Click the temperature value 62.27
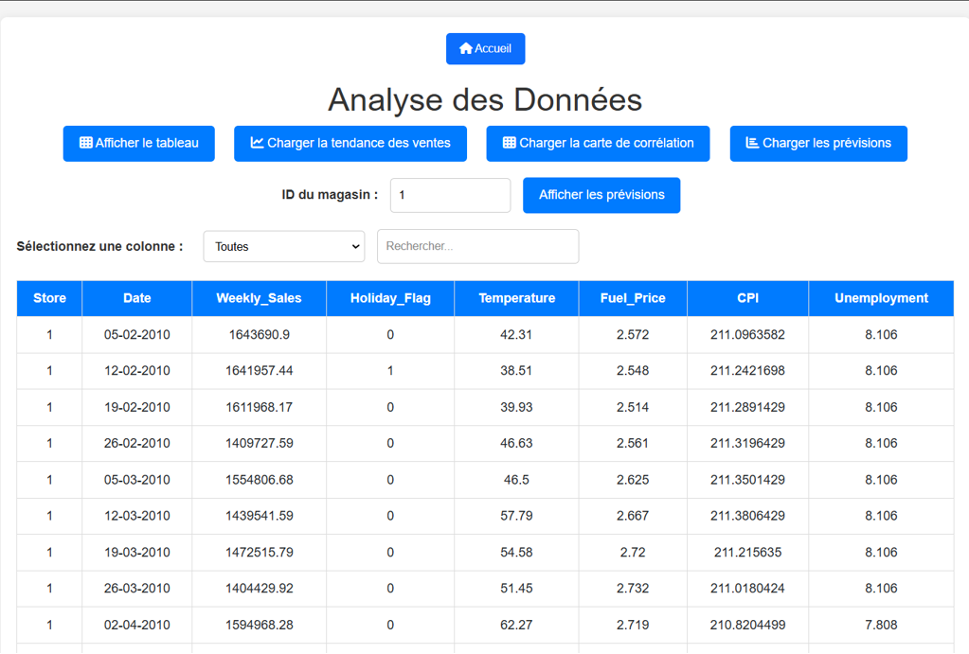 coord(516,625)
